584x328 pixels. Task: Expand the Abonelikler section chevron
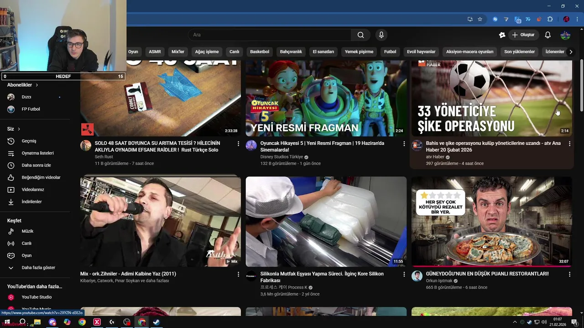click(37, 85)
